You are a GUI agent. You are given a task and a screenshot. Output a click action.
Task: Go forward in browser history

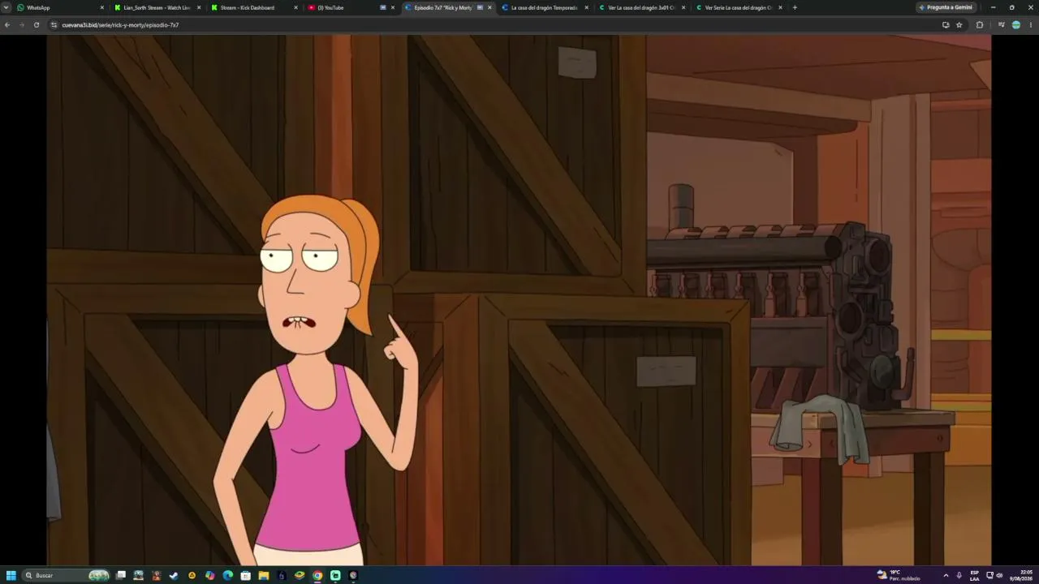coord(22,25)
